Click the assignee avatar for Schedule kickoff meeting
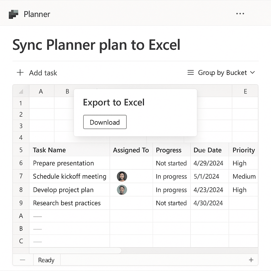Image resolution: width=271 pixels, height=271 pixels. pyautogui.click(x=122, y=177)
